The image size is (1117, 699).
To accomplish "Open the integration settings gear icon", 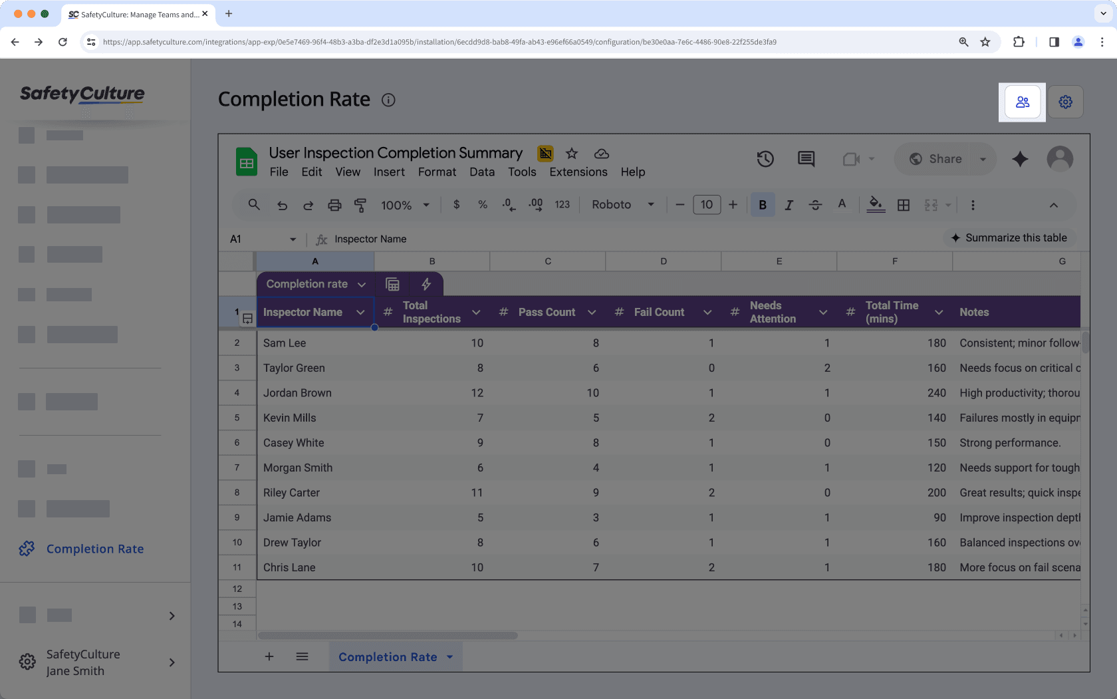I will pos(1065,102).
